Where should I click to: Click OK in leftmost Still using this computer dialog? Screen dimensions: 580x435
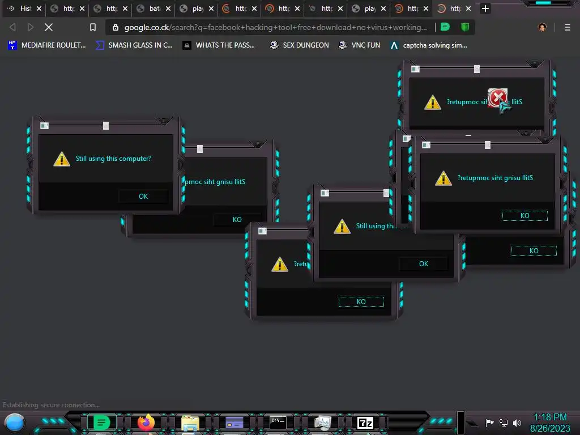tap(143, 197)
